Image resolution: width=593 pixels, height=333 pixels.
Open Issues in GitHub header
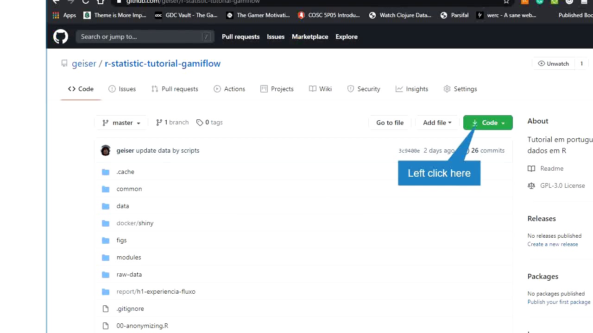tap(276, 37)
